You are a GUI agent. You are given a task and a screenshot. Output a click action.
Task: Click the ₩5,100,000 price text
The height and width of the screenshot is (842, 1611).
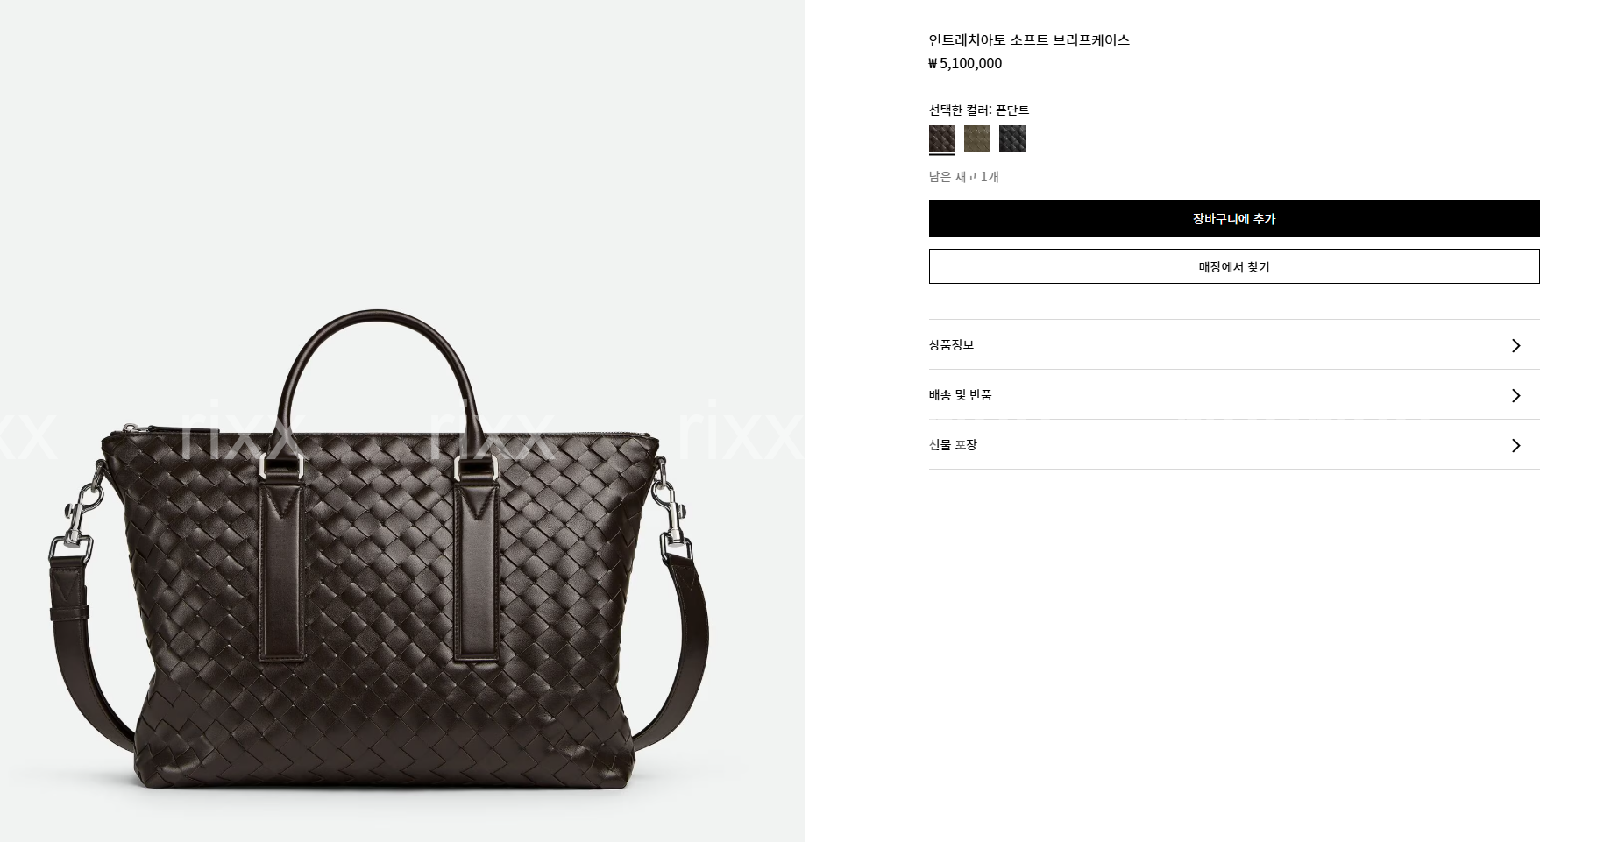pos(965,63)
